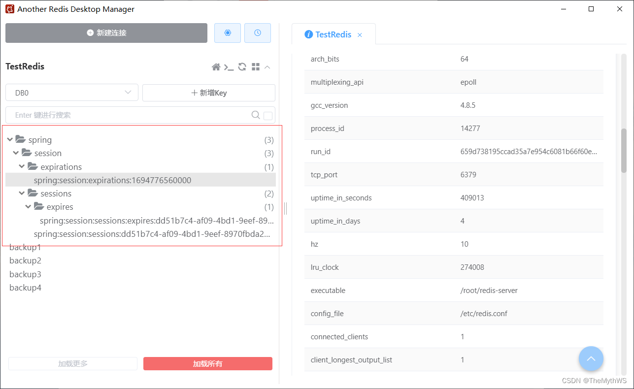Select the backup2 key
634x389 pixels.
point(25,260)
